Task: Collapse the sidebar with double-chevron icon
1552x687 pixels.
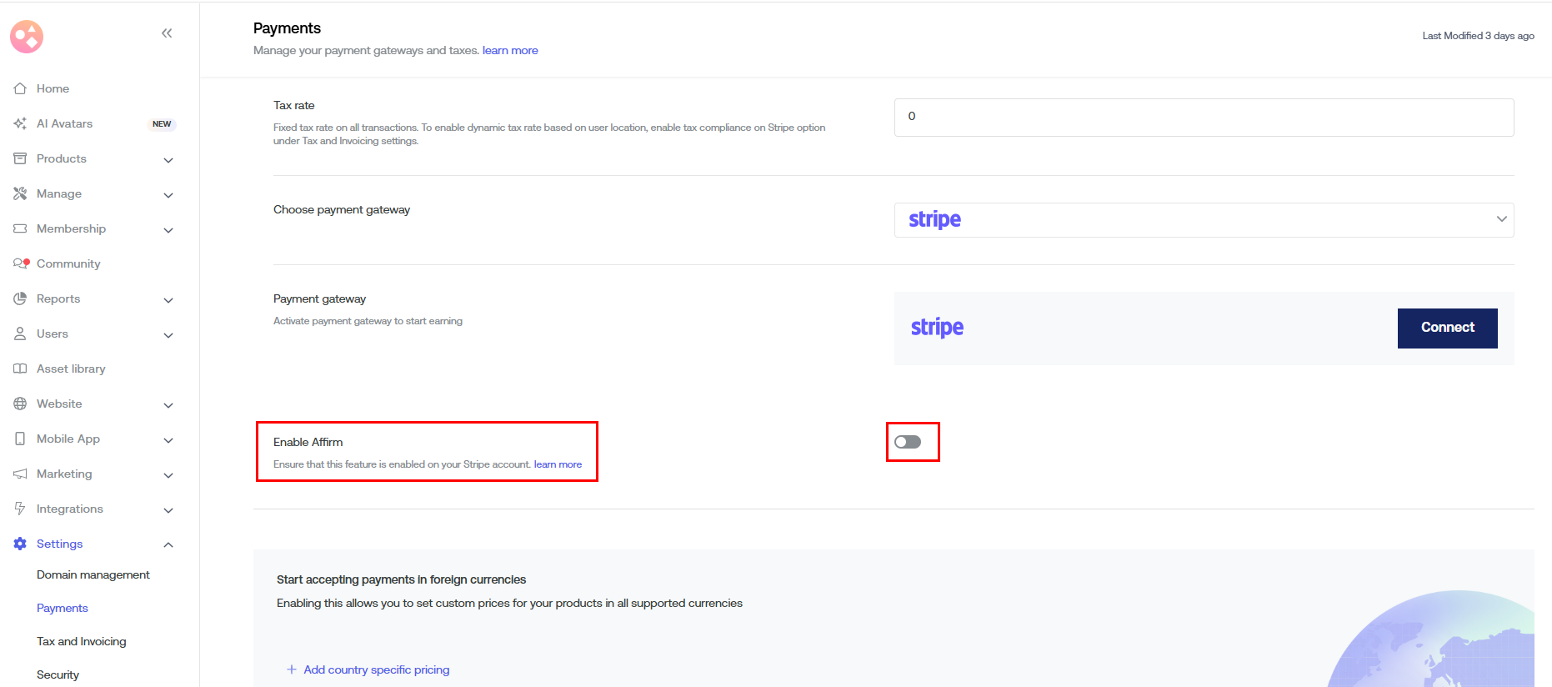Action: pos(167,33)
